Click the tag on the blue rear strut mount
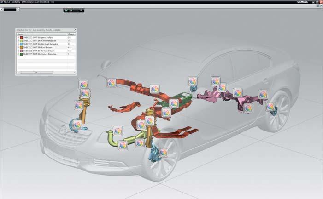This screenshot has height=199, width=323. click(193, 81)
